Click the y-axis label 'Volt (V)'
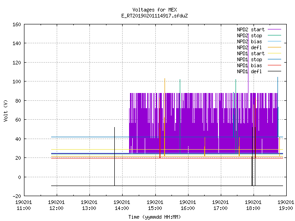This screenshot has width=295, height=221. 6,110
